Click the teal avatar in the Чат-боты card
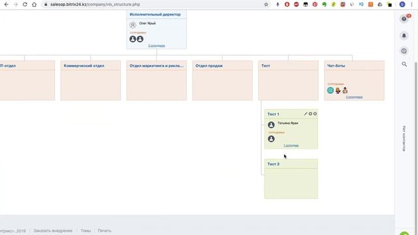418x235 pixels. [330, 91]
